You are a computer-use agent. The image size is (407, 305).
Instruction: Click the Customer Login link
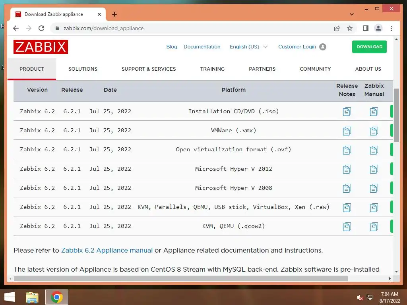pos(297,47)
